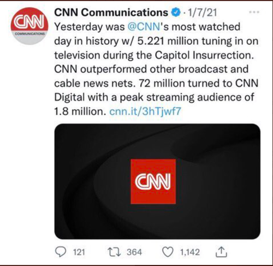Click the 364 retweets count
273x266 pixels.
tap(134, 252)
